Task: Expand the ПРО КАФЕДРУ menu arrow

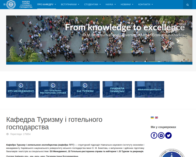Action: (x=56, y=4)
